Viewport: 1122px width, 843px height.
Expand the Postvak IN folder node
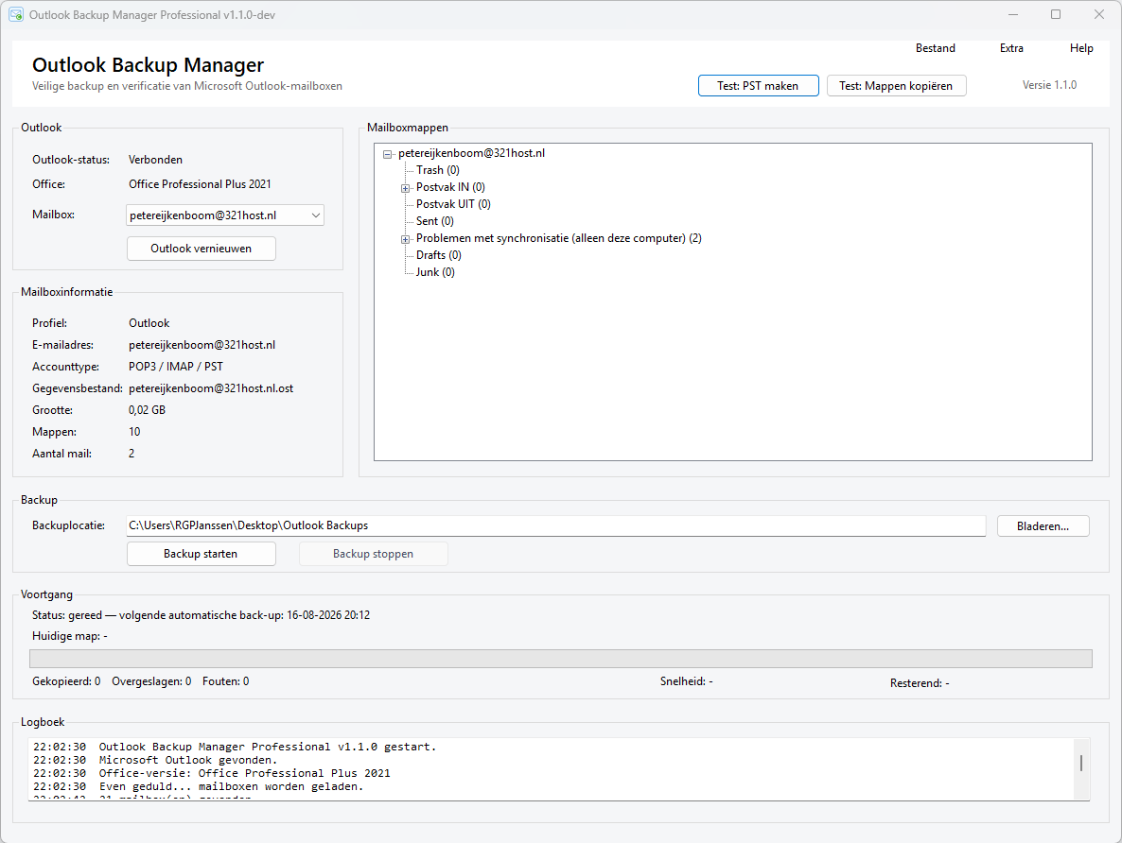(x=405, y=188)
